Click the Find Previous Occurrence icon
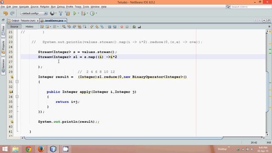272x153 pixels. tap(69, 27)
